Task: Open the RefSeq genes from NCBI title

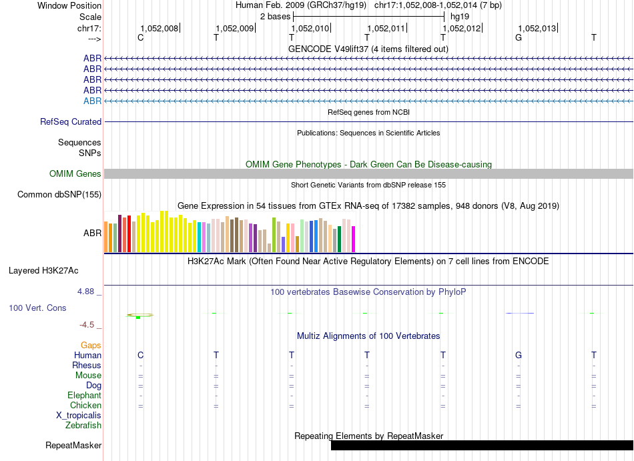Action: [x=368, y=112]
